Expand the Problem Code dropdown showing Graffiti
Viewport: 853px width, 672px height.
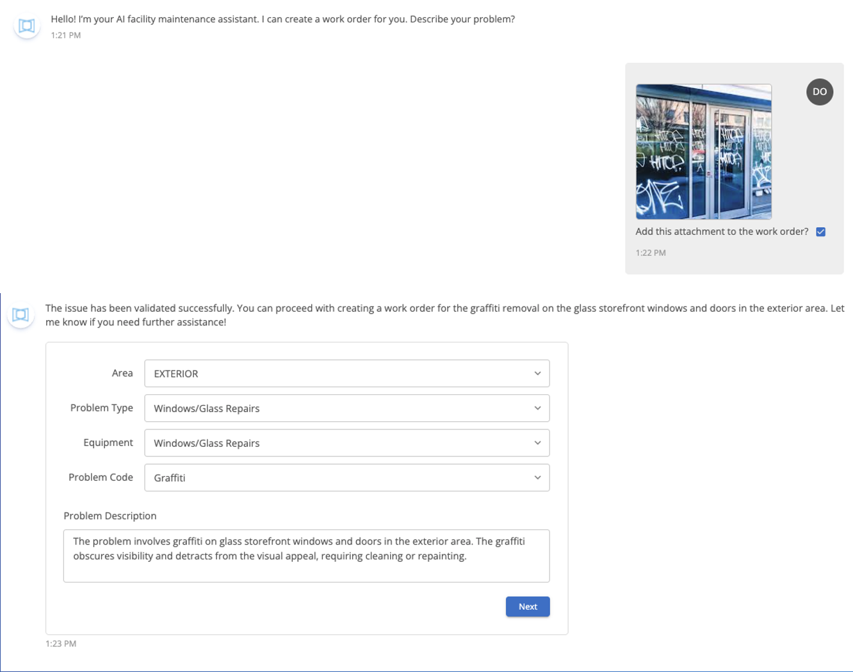(346, 477)
